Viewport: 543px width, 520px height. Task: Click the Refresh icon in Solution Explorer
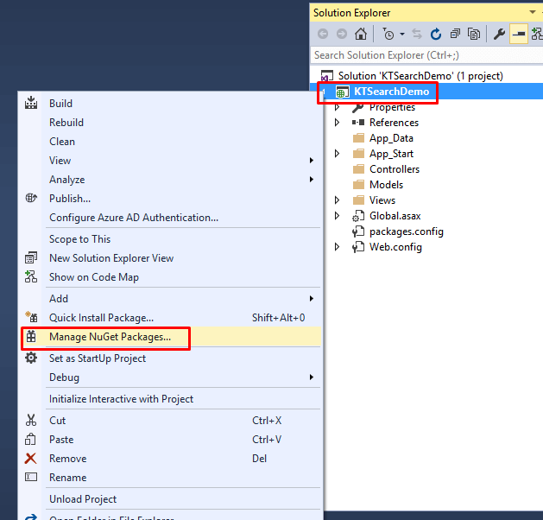coord(436,34)
